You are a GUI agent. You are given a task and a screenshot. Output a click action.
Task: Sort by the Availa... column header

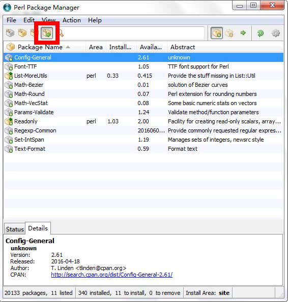pos(151,47)
